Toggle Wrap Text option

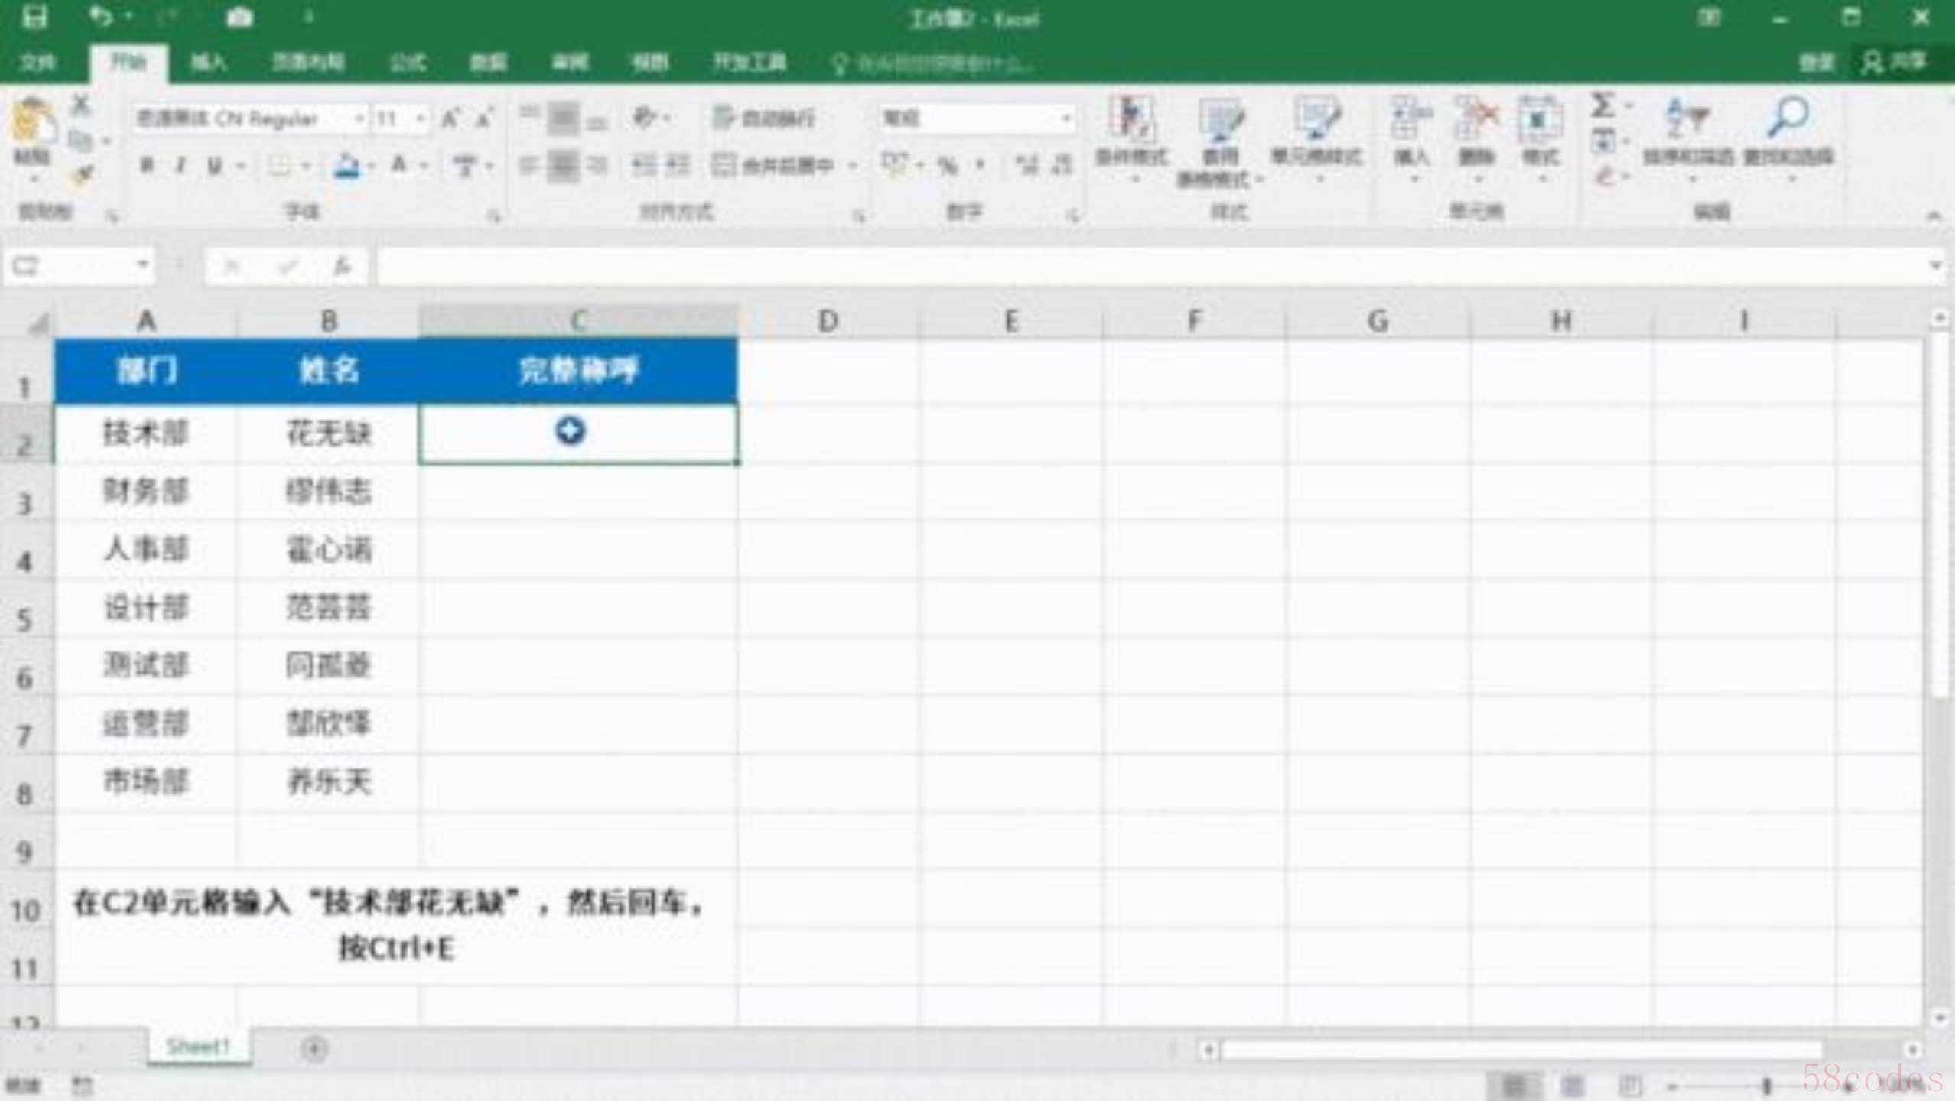[x=763, y=118]
